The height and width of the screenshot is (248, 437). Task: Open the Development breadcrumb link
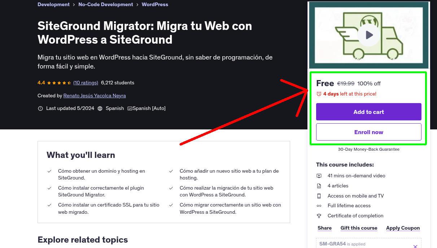pos(54,4)
